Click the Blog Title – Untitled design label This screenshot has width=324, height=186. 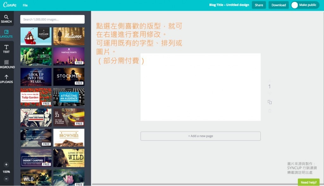tap(228, 5)
